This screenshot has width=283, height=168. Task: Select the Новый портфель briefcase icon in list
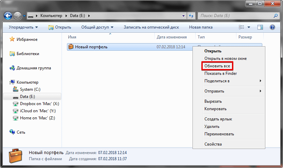click(71, 47)
